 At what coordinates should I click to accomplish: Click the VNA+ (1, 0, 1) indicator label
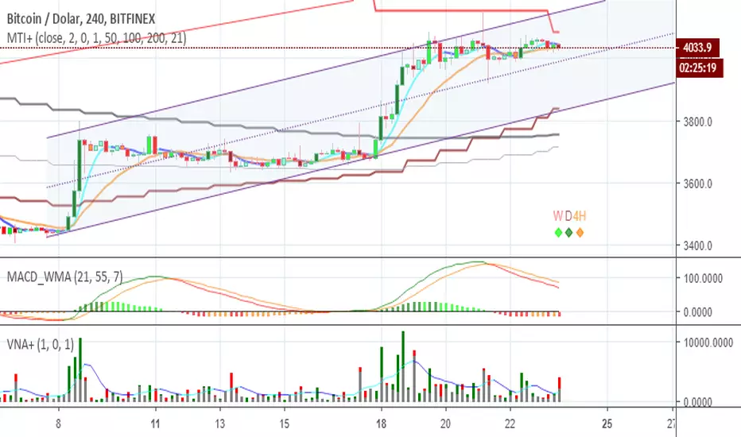[41, 344]
